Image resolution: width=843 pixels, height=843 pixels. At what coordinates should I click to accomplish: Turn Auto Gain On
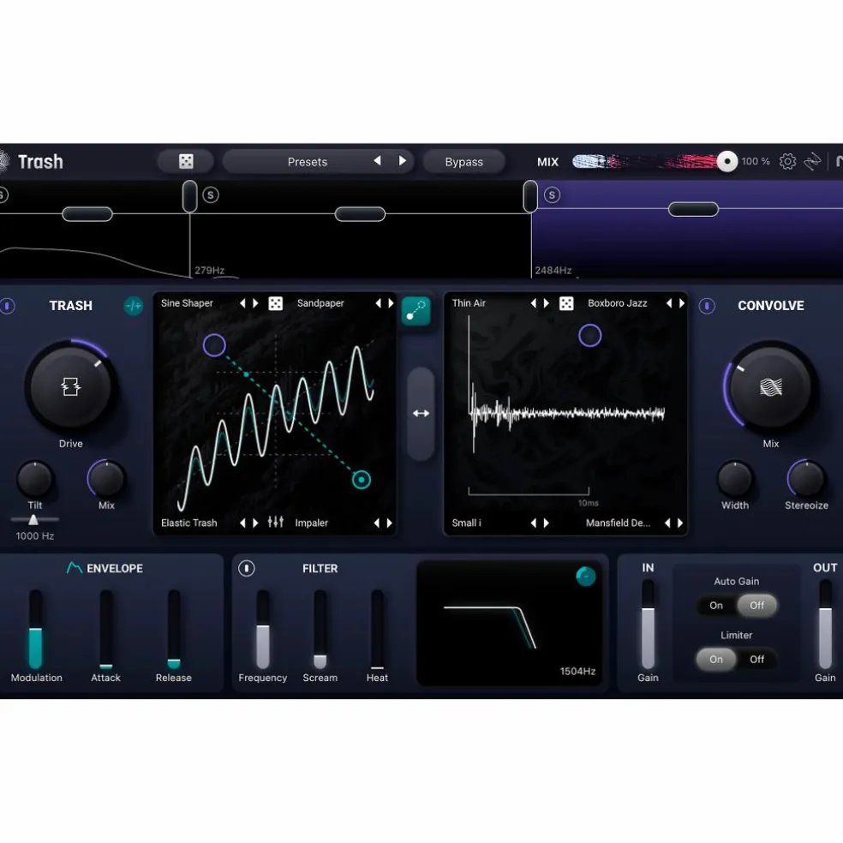pos(716,606)
